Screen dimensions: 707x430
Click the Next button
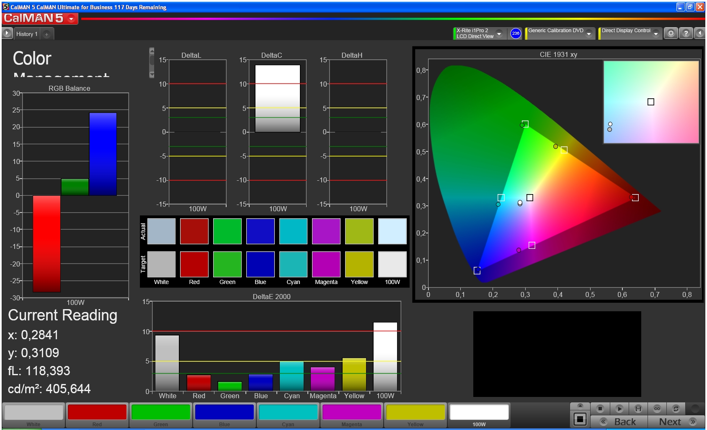click(x=676, y=422)
